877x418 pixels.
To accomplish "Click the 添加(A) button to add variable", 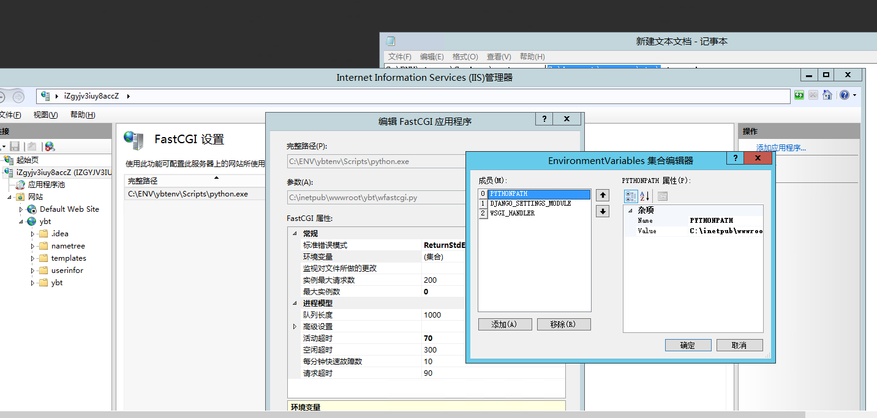I will [505, 324].
